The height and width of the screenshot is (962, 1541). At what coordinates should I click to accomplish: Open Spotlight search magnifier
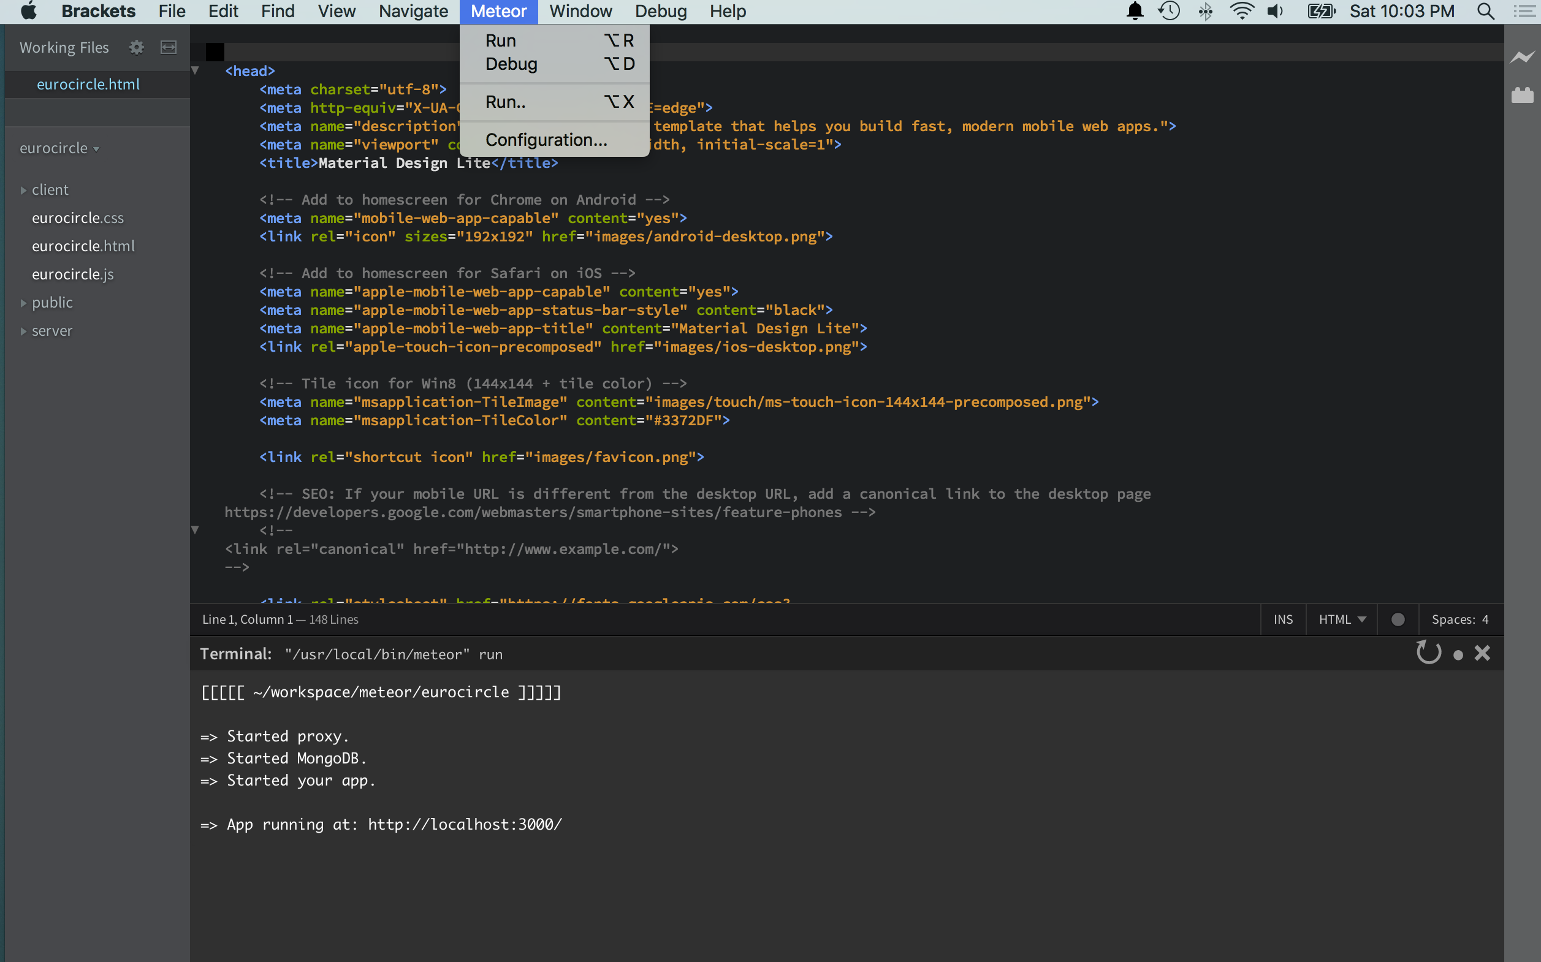tap(1486, 12)
